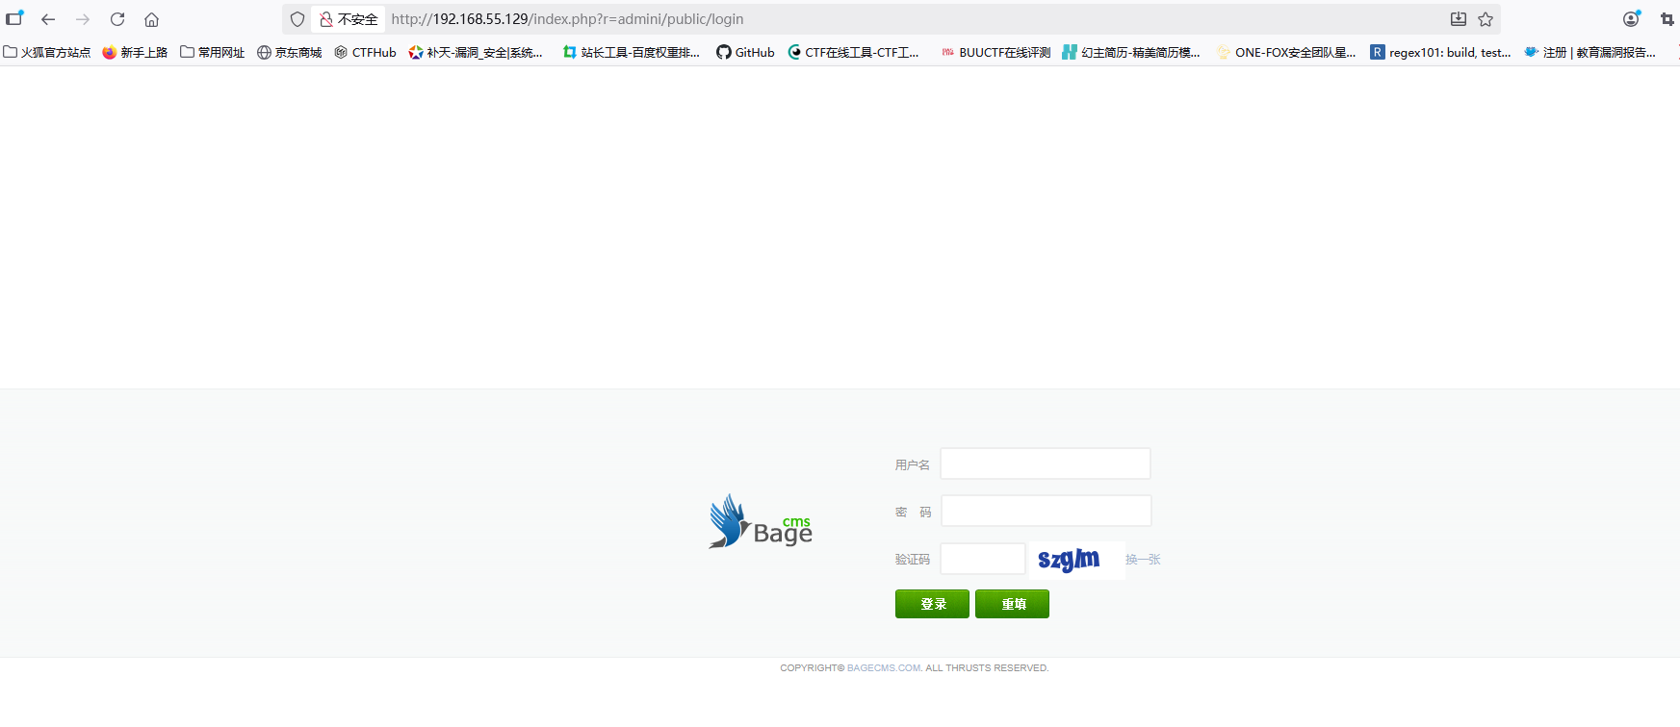Image resolution: width=1680 pixels, height=727 pixels.
Task: Click the green 登录 login button
Action: 932,604
